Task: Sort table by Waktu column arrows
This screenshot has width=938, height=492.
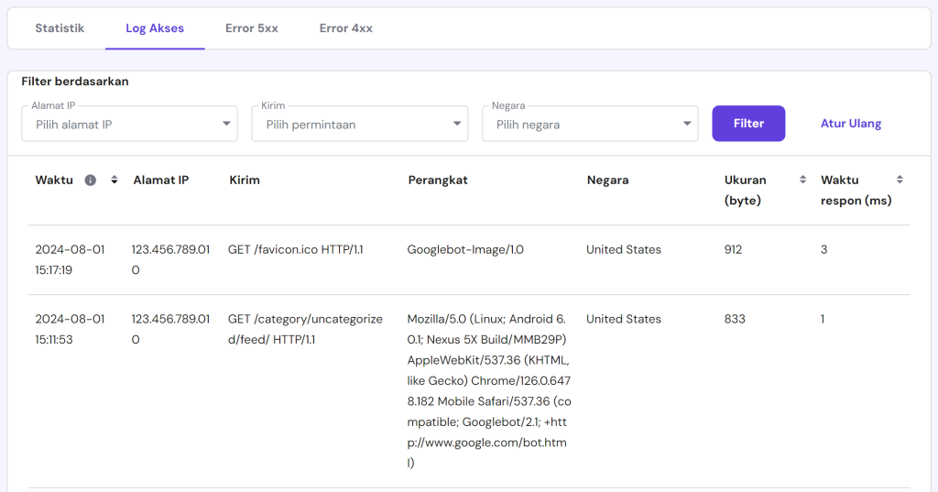Action: pos(115,180)
